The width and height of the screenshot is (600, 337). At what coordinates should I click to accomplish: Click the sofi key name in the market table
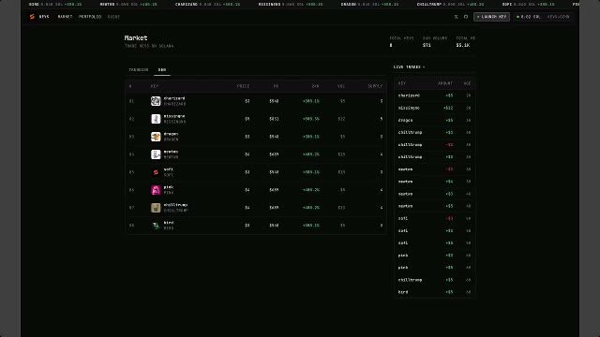click(x=169, y=169)
